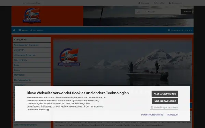Viewport: 205px width, 128px height.
Task: Click the Kategorien sidebar heading
Action: point(20,40)
